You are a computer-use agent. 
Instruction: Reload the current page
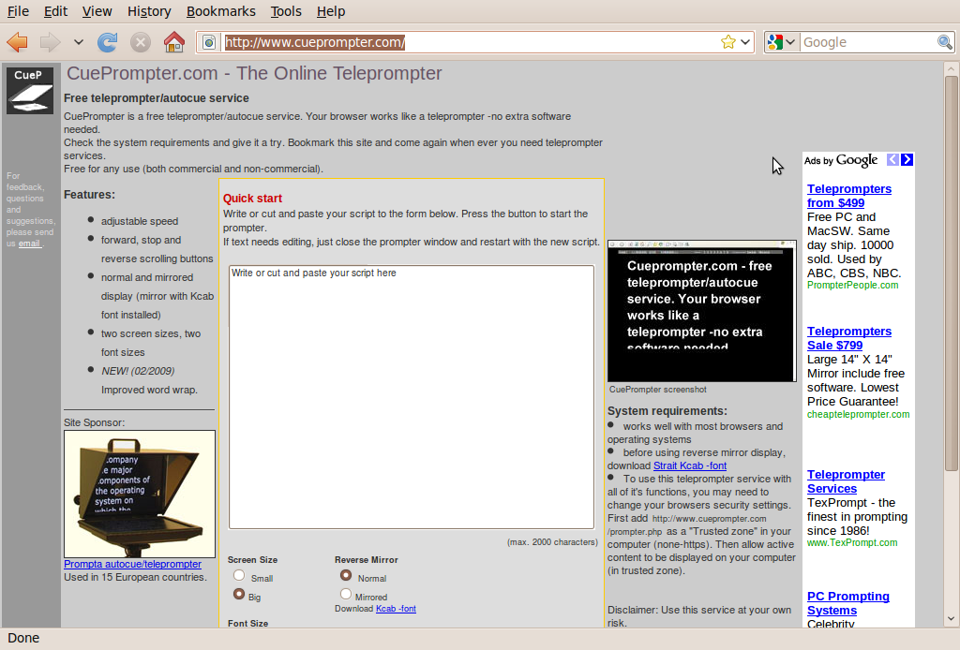[107, 42]
